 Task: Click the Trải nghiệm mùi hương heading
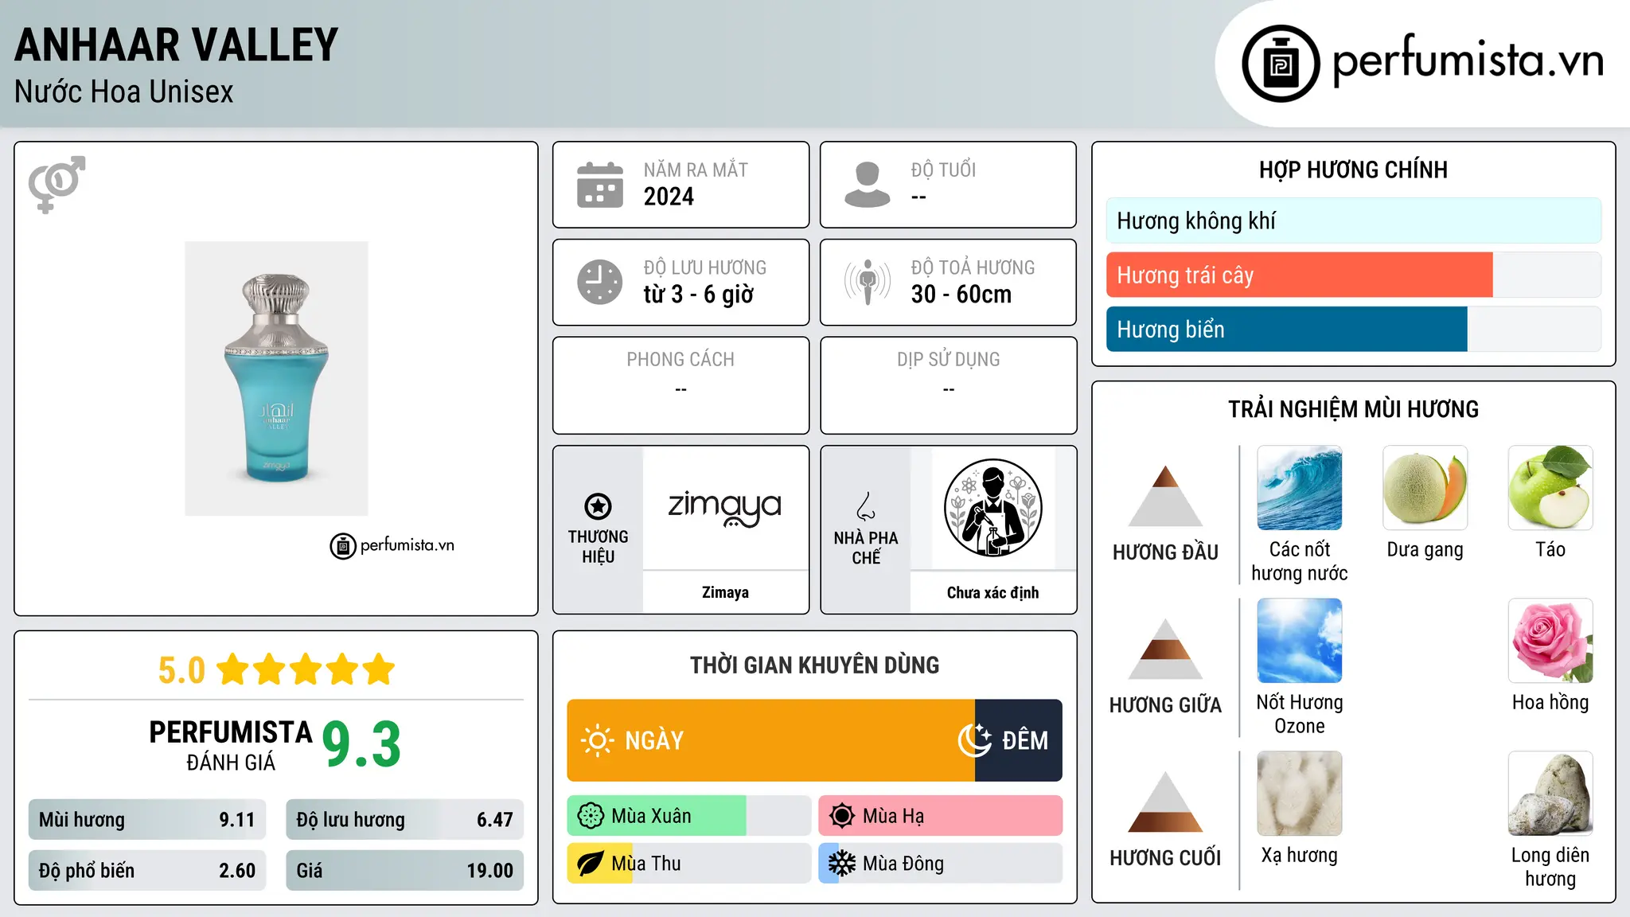click(1353, 409)
